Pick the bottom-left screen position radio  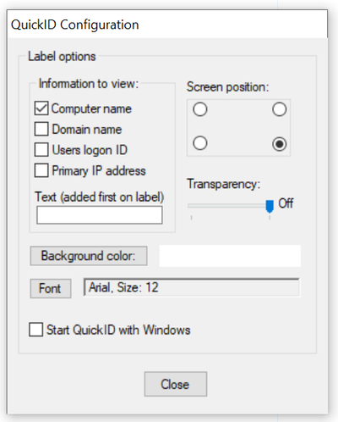point(200,143)
